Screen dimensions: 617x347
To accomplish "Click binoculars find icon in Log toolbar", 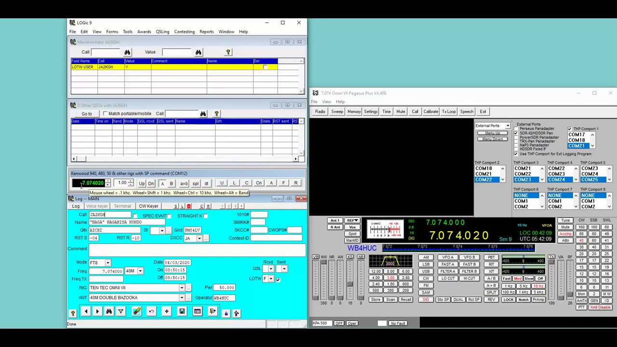I will pyautogui.click(x=109, y=312).
